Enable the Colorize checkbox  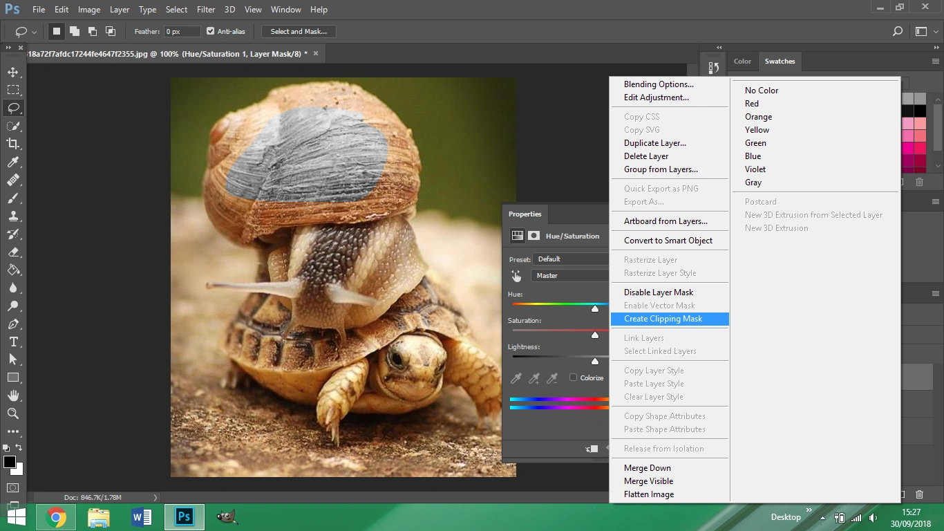point(573,378)
